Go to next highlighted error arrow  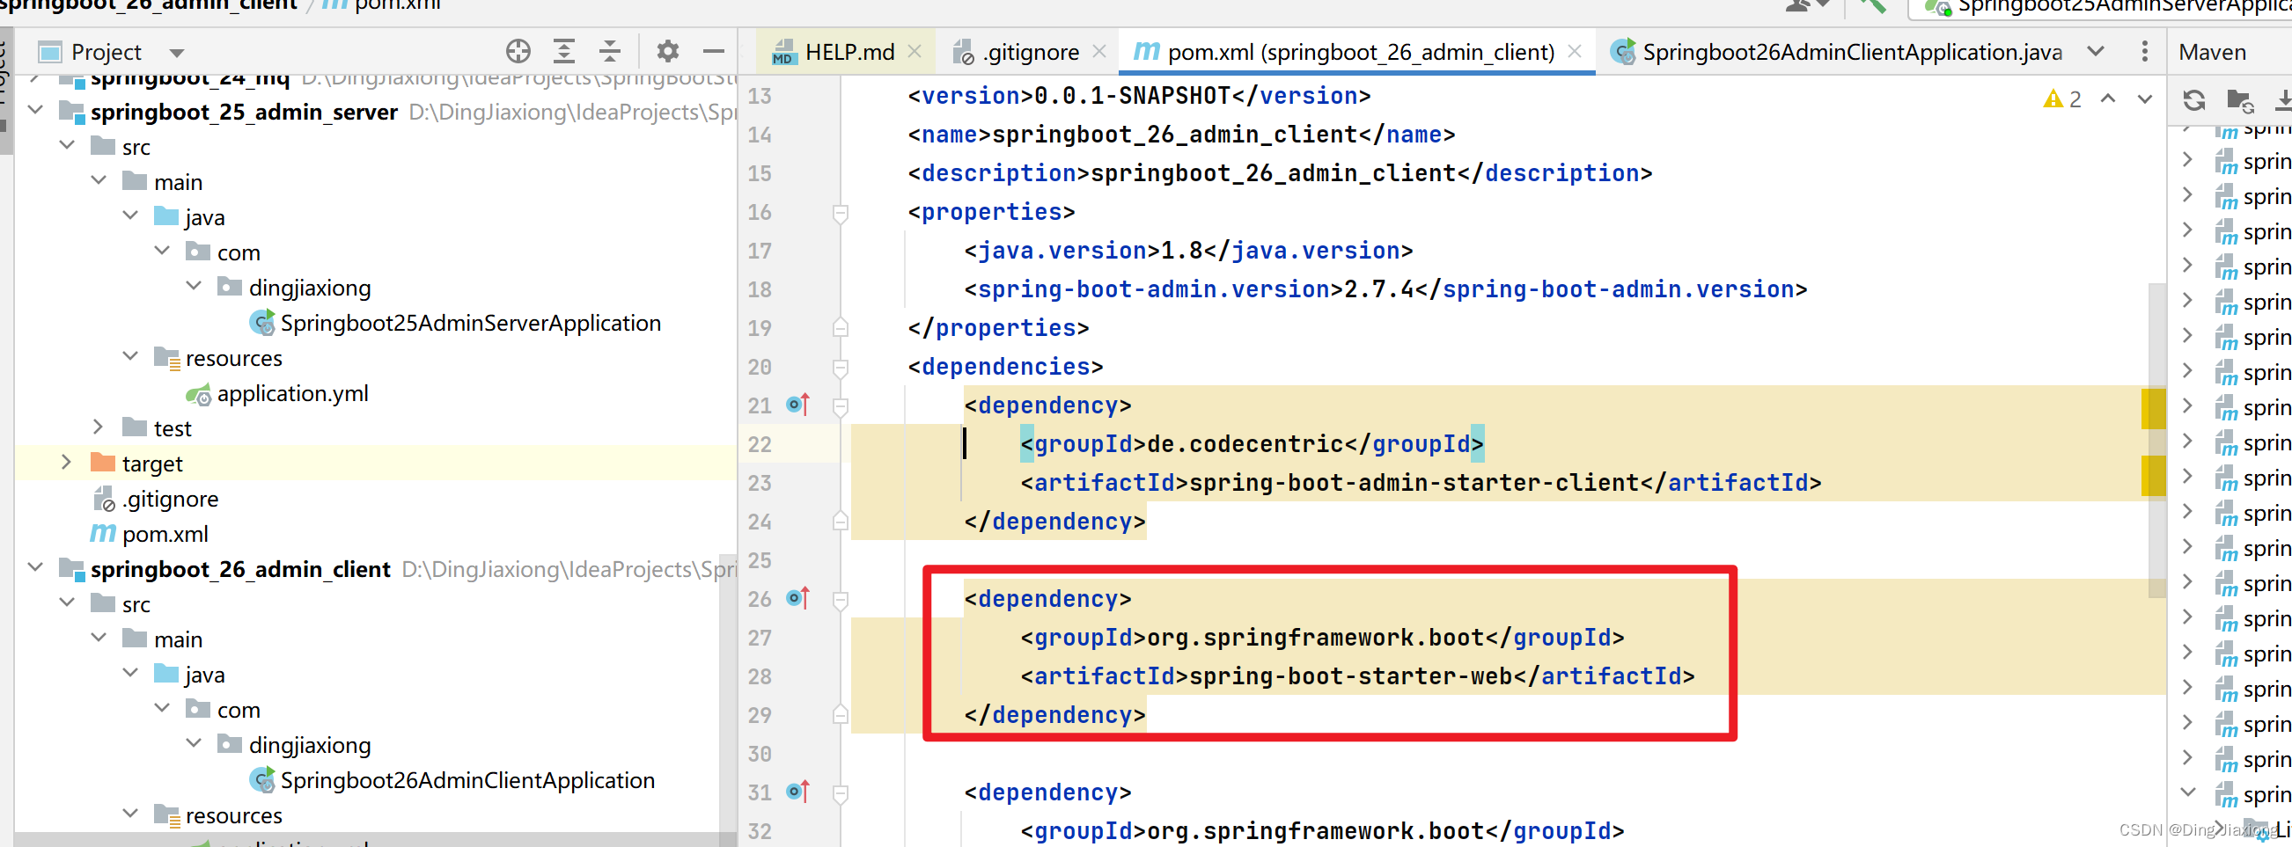(x=2145, y=99)
